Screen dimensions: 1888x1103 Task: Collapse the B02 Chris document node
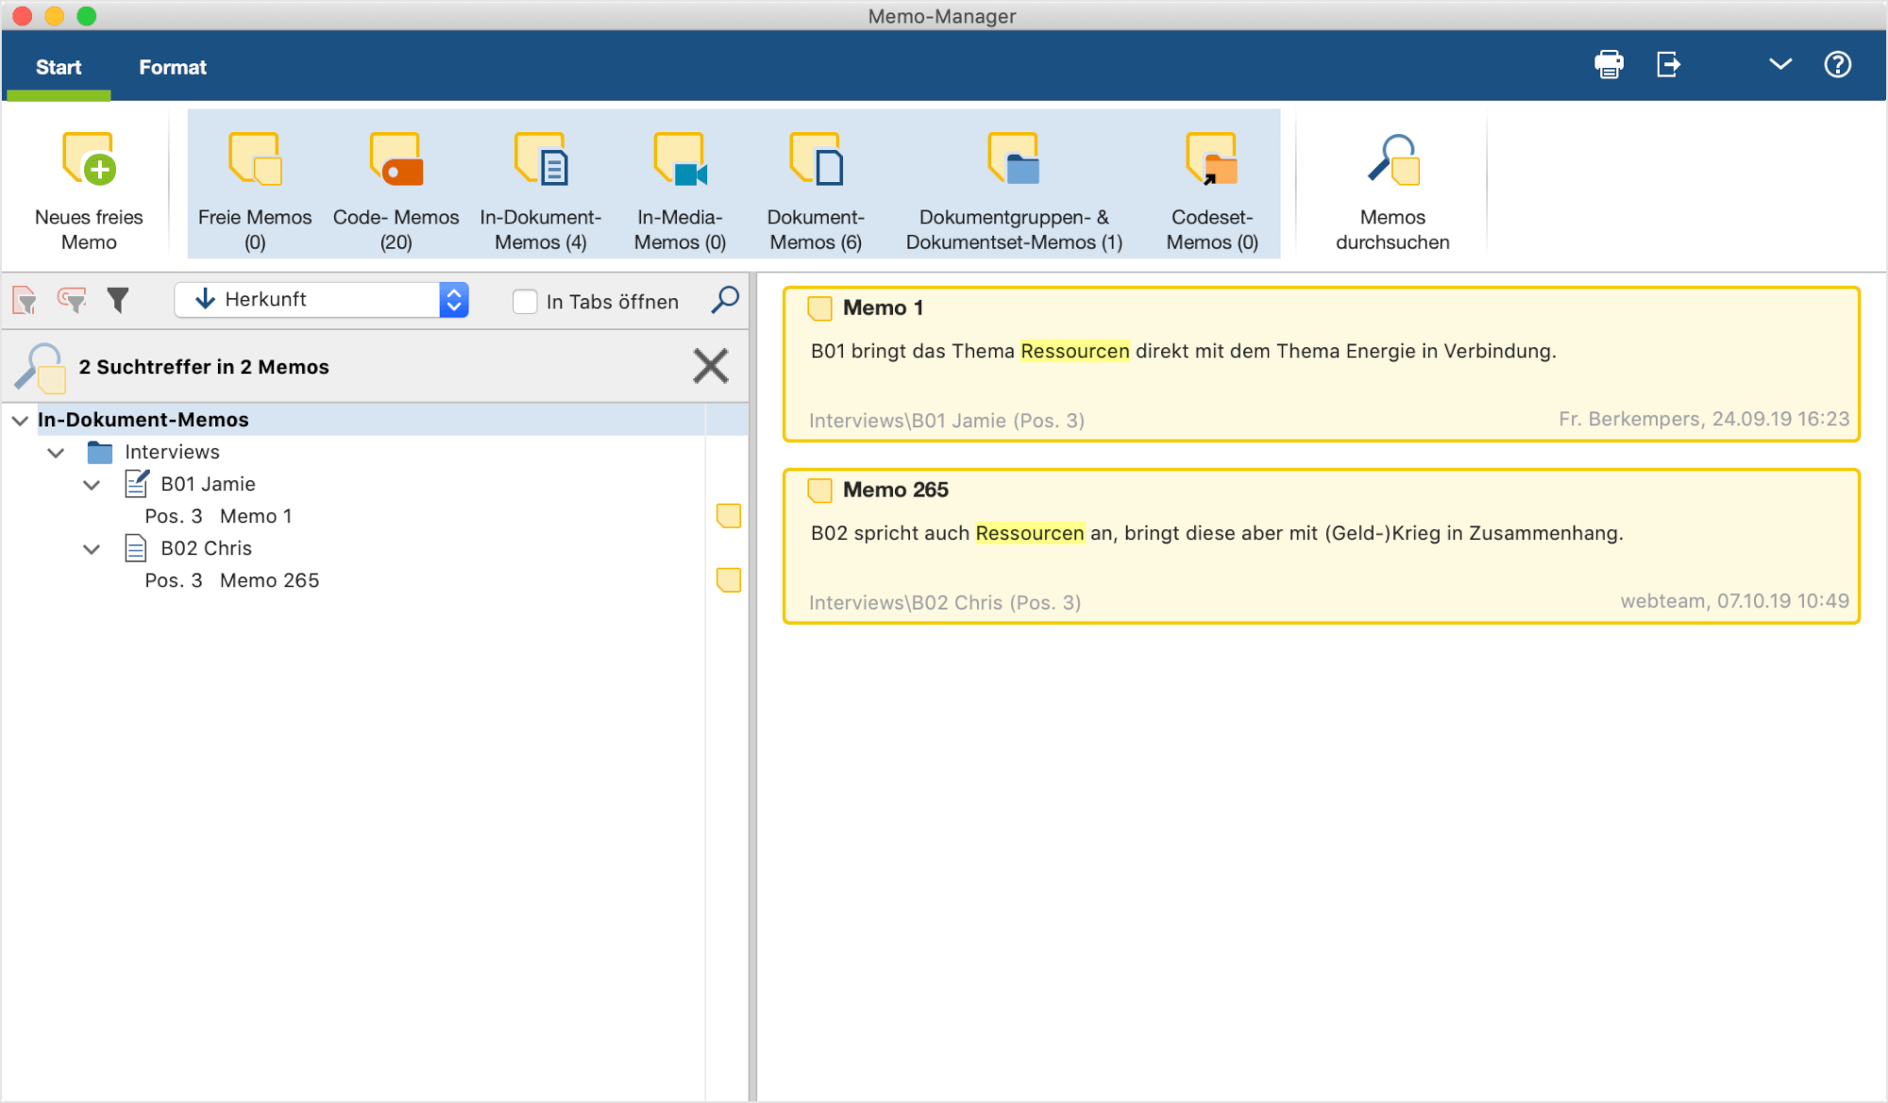(x=92, y=549)
